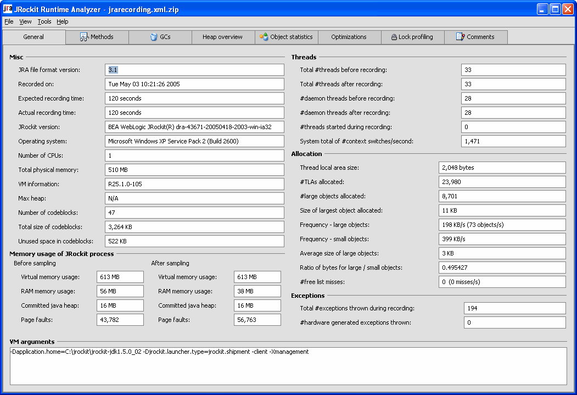Click the Frequency - small objects field
Screen dimensions: 577x395
(x=502, y=240)
